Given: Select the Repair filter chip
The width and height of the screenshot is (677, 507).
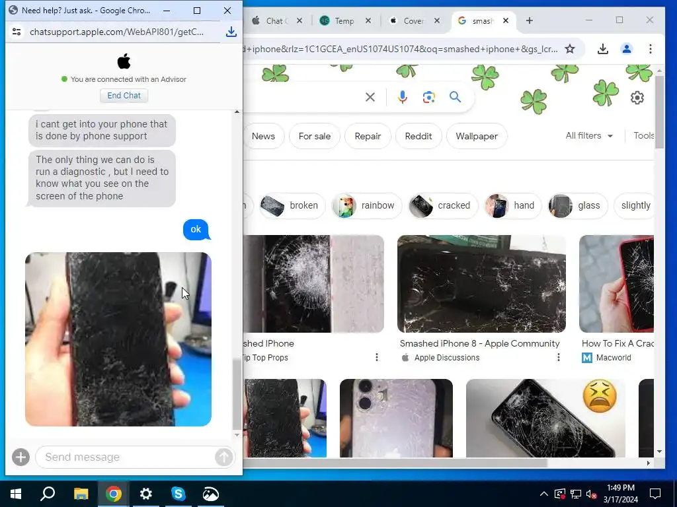Looking at the screenshot, I should [x=368, y=136].
